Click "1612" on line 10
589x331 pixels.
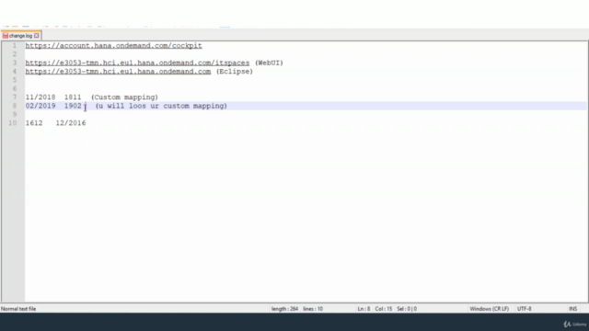(x=34, y=123)
